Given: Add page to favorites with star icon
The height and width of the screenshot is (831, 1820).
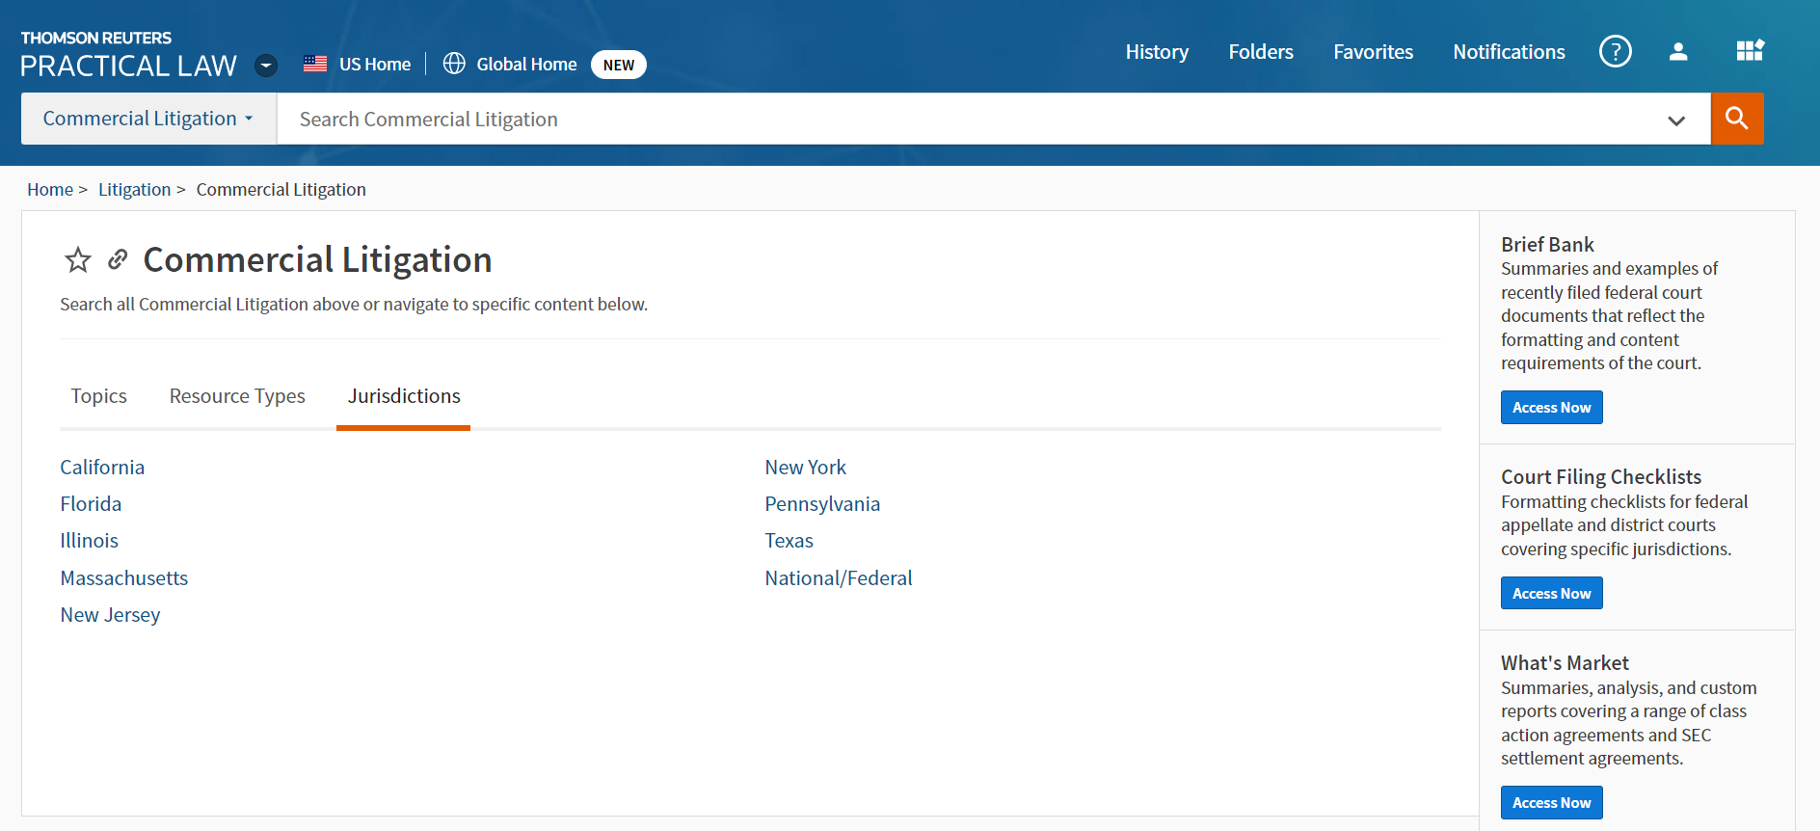Looking at the screenshot, I should (x=78, y=259).
